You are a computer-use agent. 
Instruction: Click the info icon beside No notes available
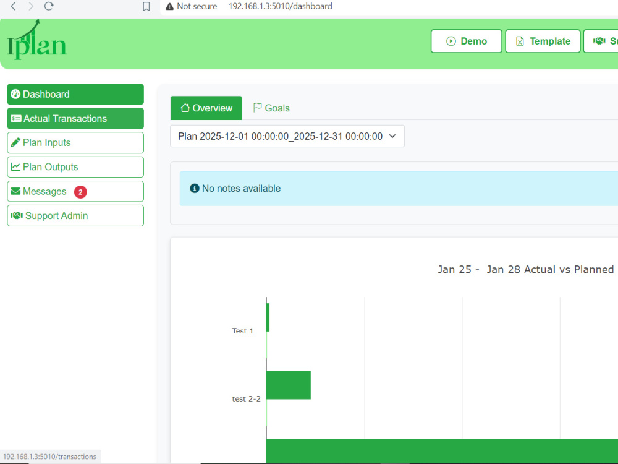(194, 188)
